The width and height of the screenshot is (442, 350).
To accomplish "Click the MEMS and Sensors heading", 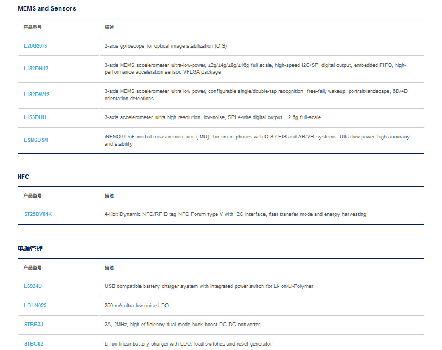I will pos(47,8).
